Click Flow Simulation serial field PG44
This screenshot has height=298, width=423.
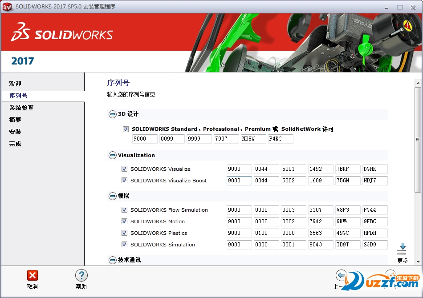(x=375, y=210)
